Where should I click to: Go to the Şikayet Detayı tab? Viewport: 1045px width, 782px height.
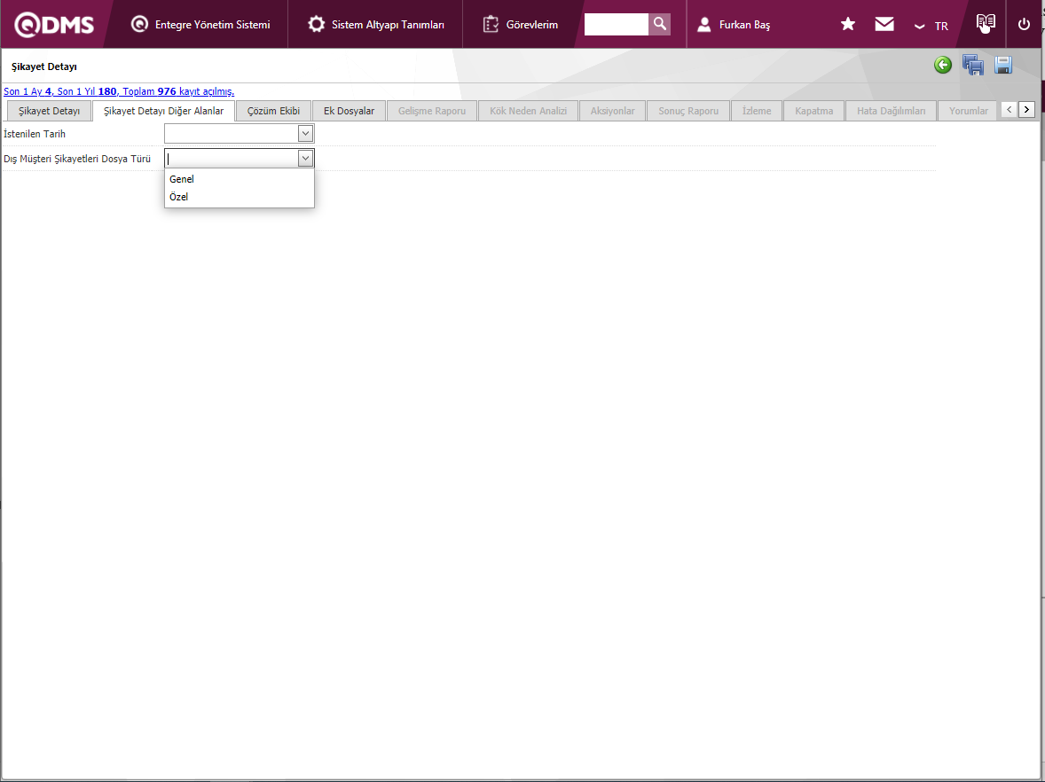[50, 111]
